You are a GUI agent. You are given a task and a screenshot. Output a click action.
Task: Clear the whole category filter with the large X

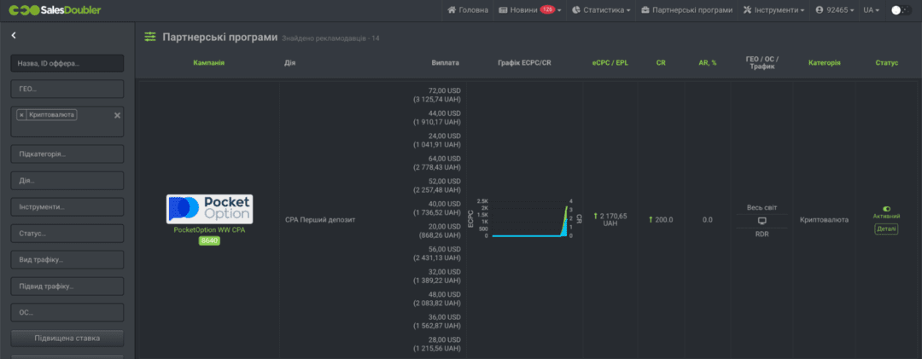[116, 114]
